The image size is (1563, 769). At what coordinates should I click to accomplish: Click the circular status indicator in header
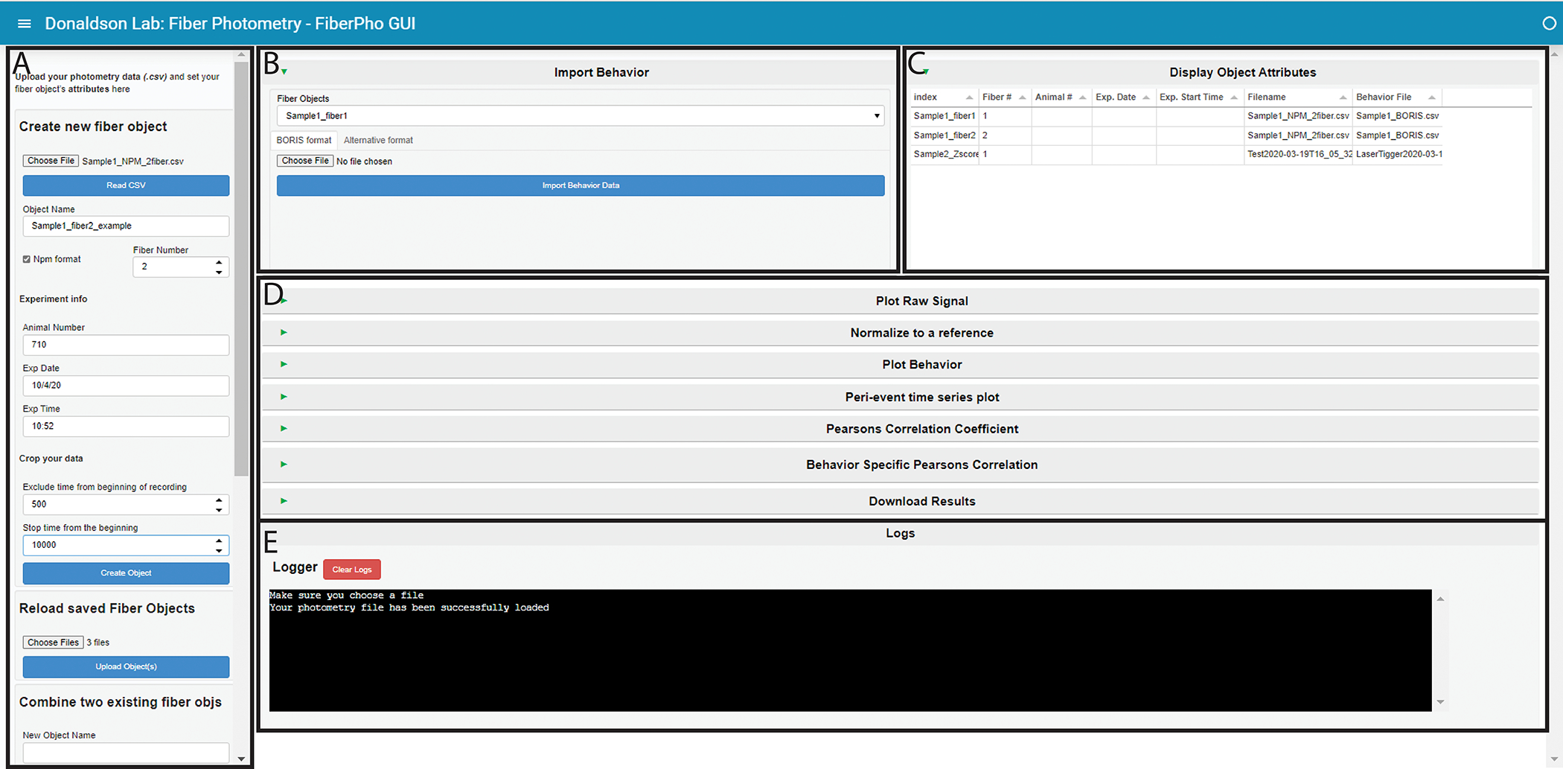[1549, 24]
